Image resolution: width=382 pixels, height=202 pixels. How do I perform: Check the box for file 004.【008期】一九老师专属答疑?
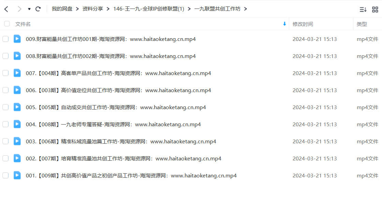pyautogui.click(x=5, y=124)
